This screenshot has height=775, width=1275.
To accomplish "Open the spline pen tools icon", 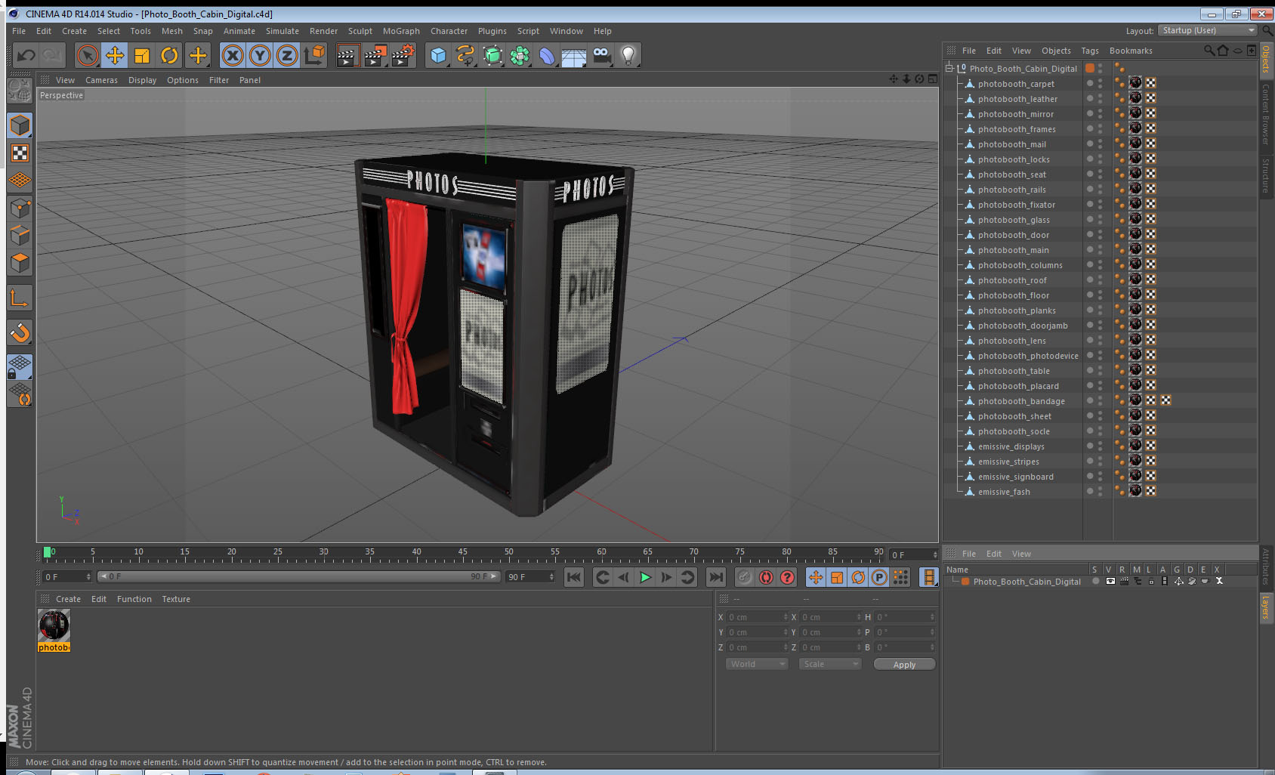I will 465,55.
